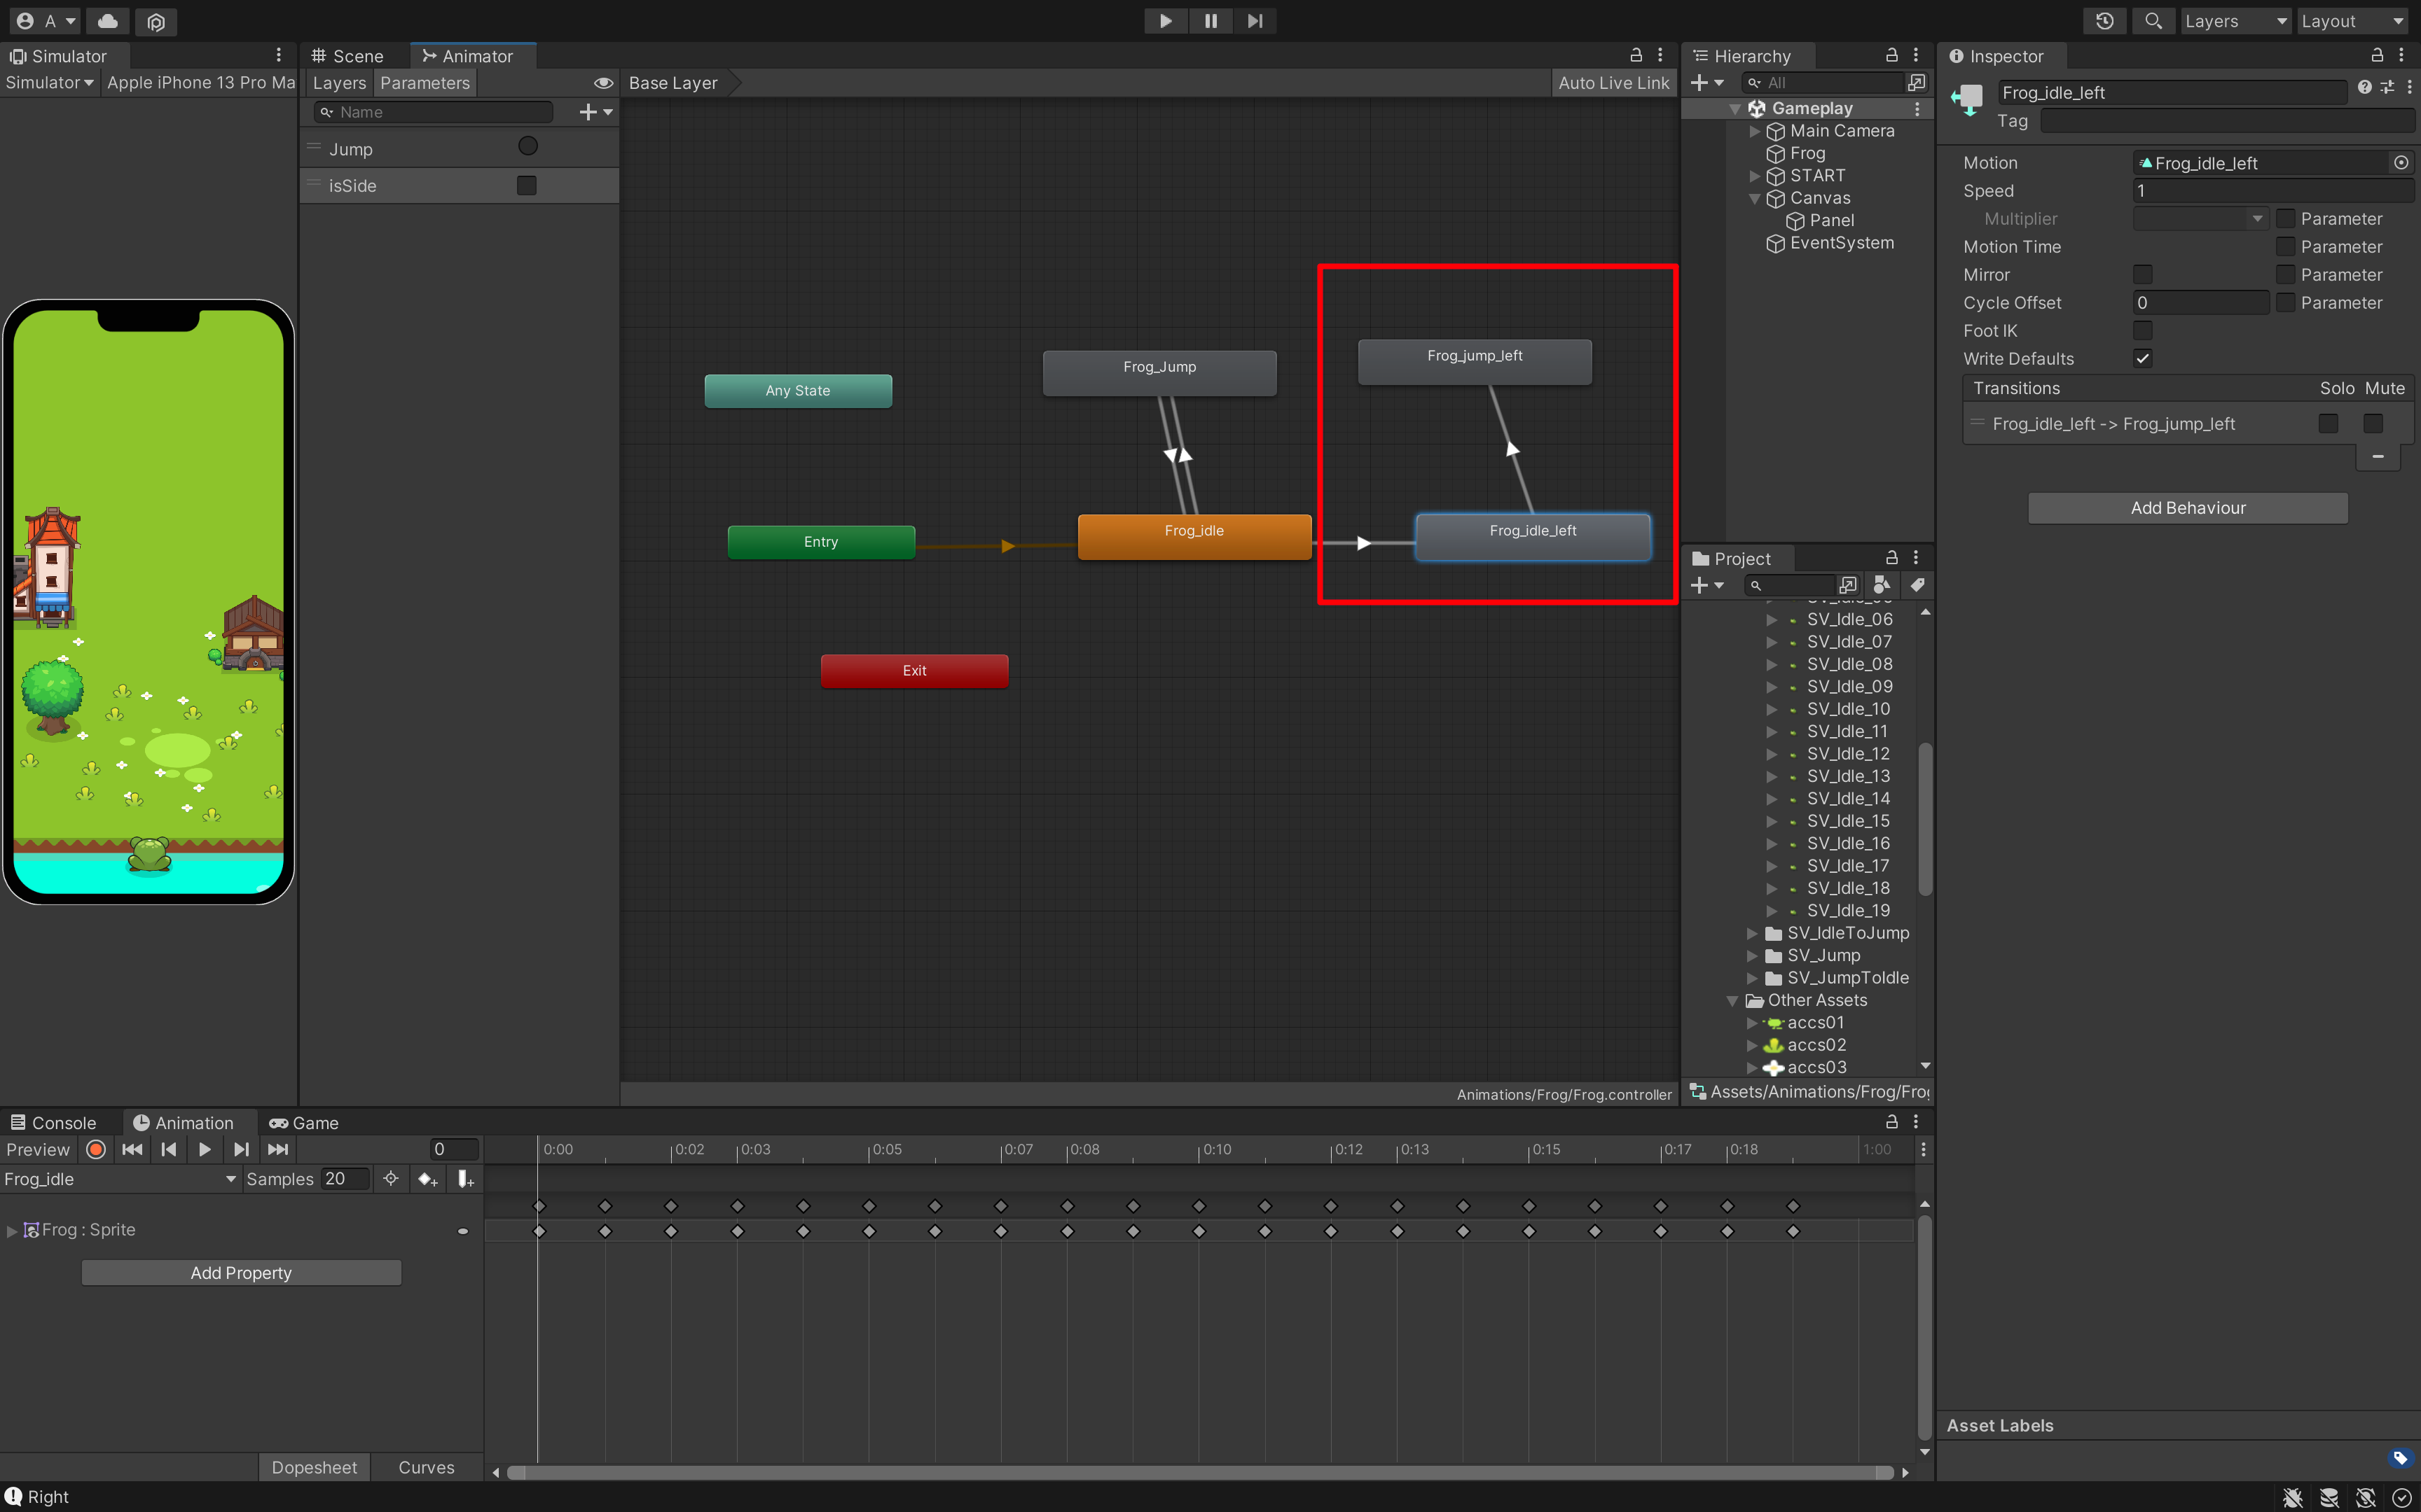Click Search by Label icon in Project

tap(1917, 585)
